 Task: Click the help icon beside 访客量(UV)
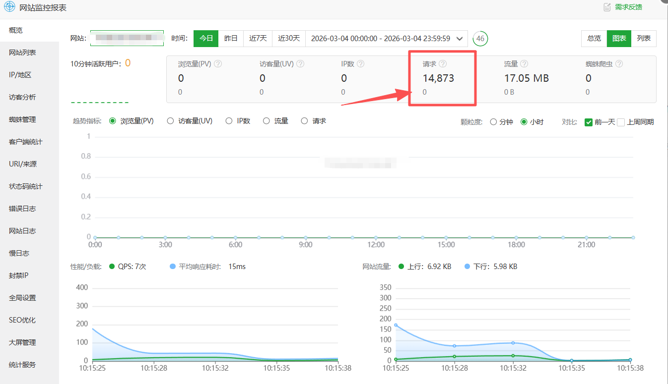(300, 64)
